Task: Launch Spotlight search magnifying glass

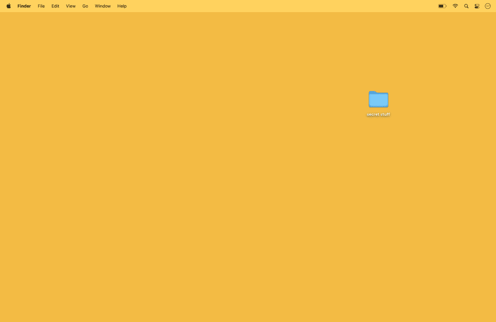Action: [x=466, y=6]
